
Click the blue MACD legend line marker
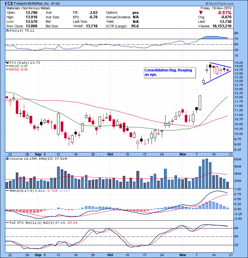pyautogui.click(x=7, y=191)
